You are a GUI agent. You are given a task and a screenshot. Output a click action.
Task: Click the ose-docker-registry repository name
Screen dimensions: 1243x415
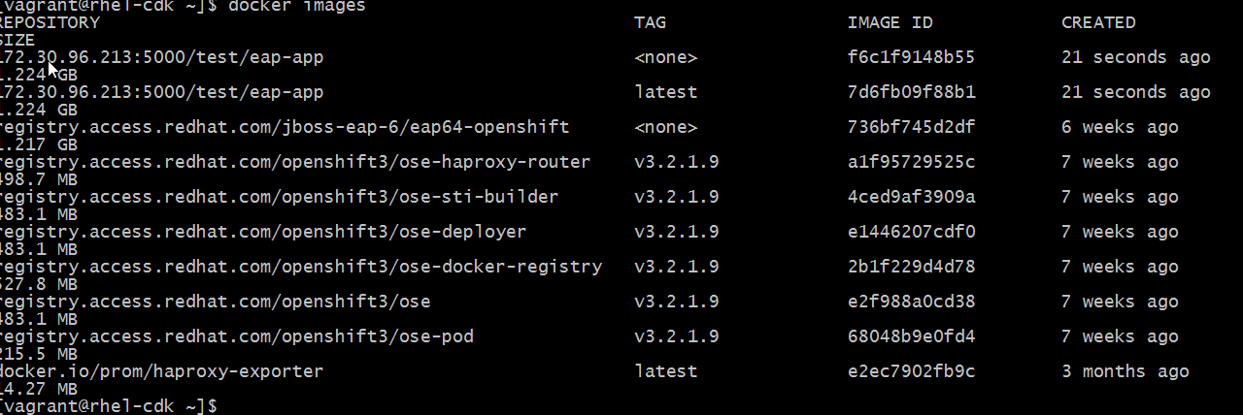click(x=300, y=267)
